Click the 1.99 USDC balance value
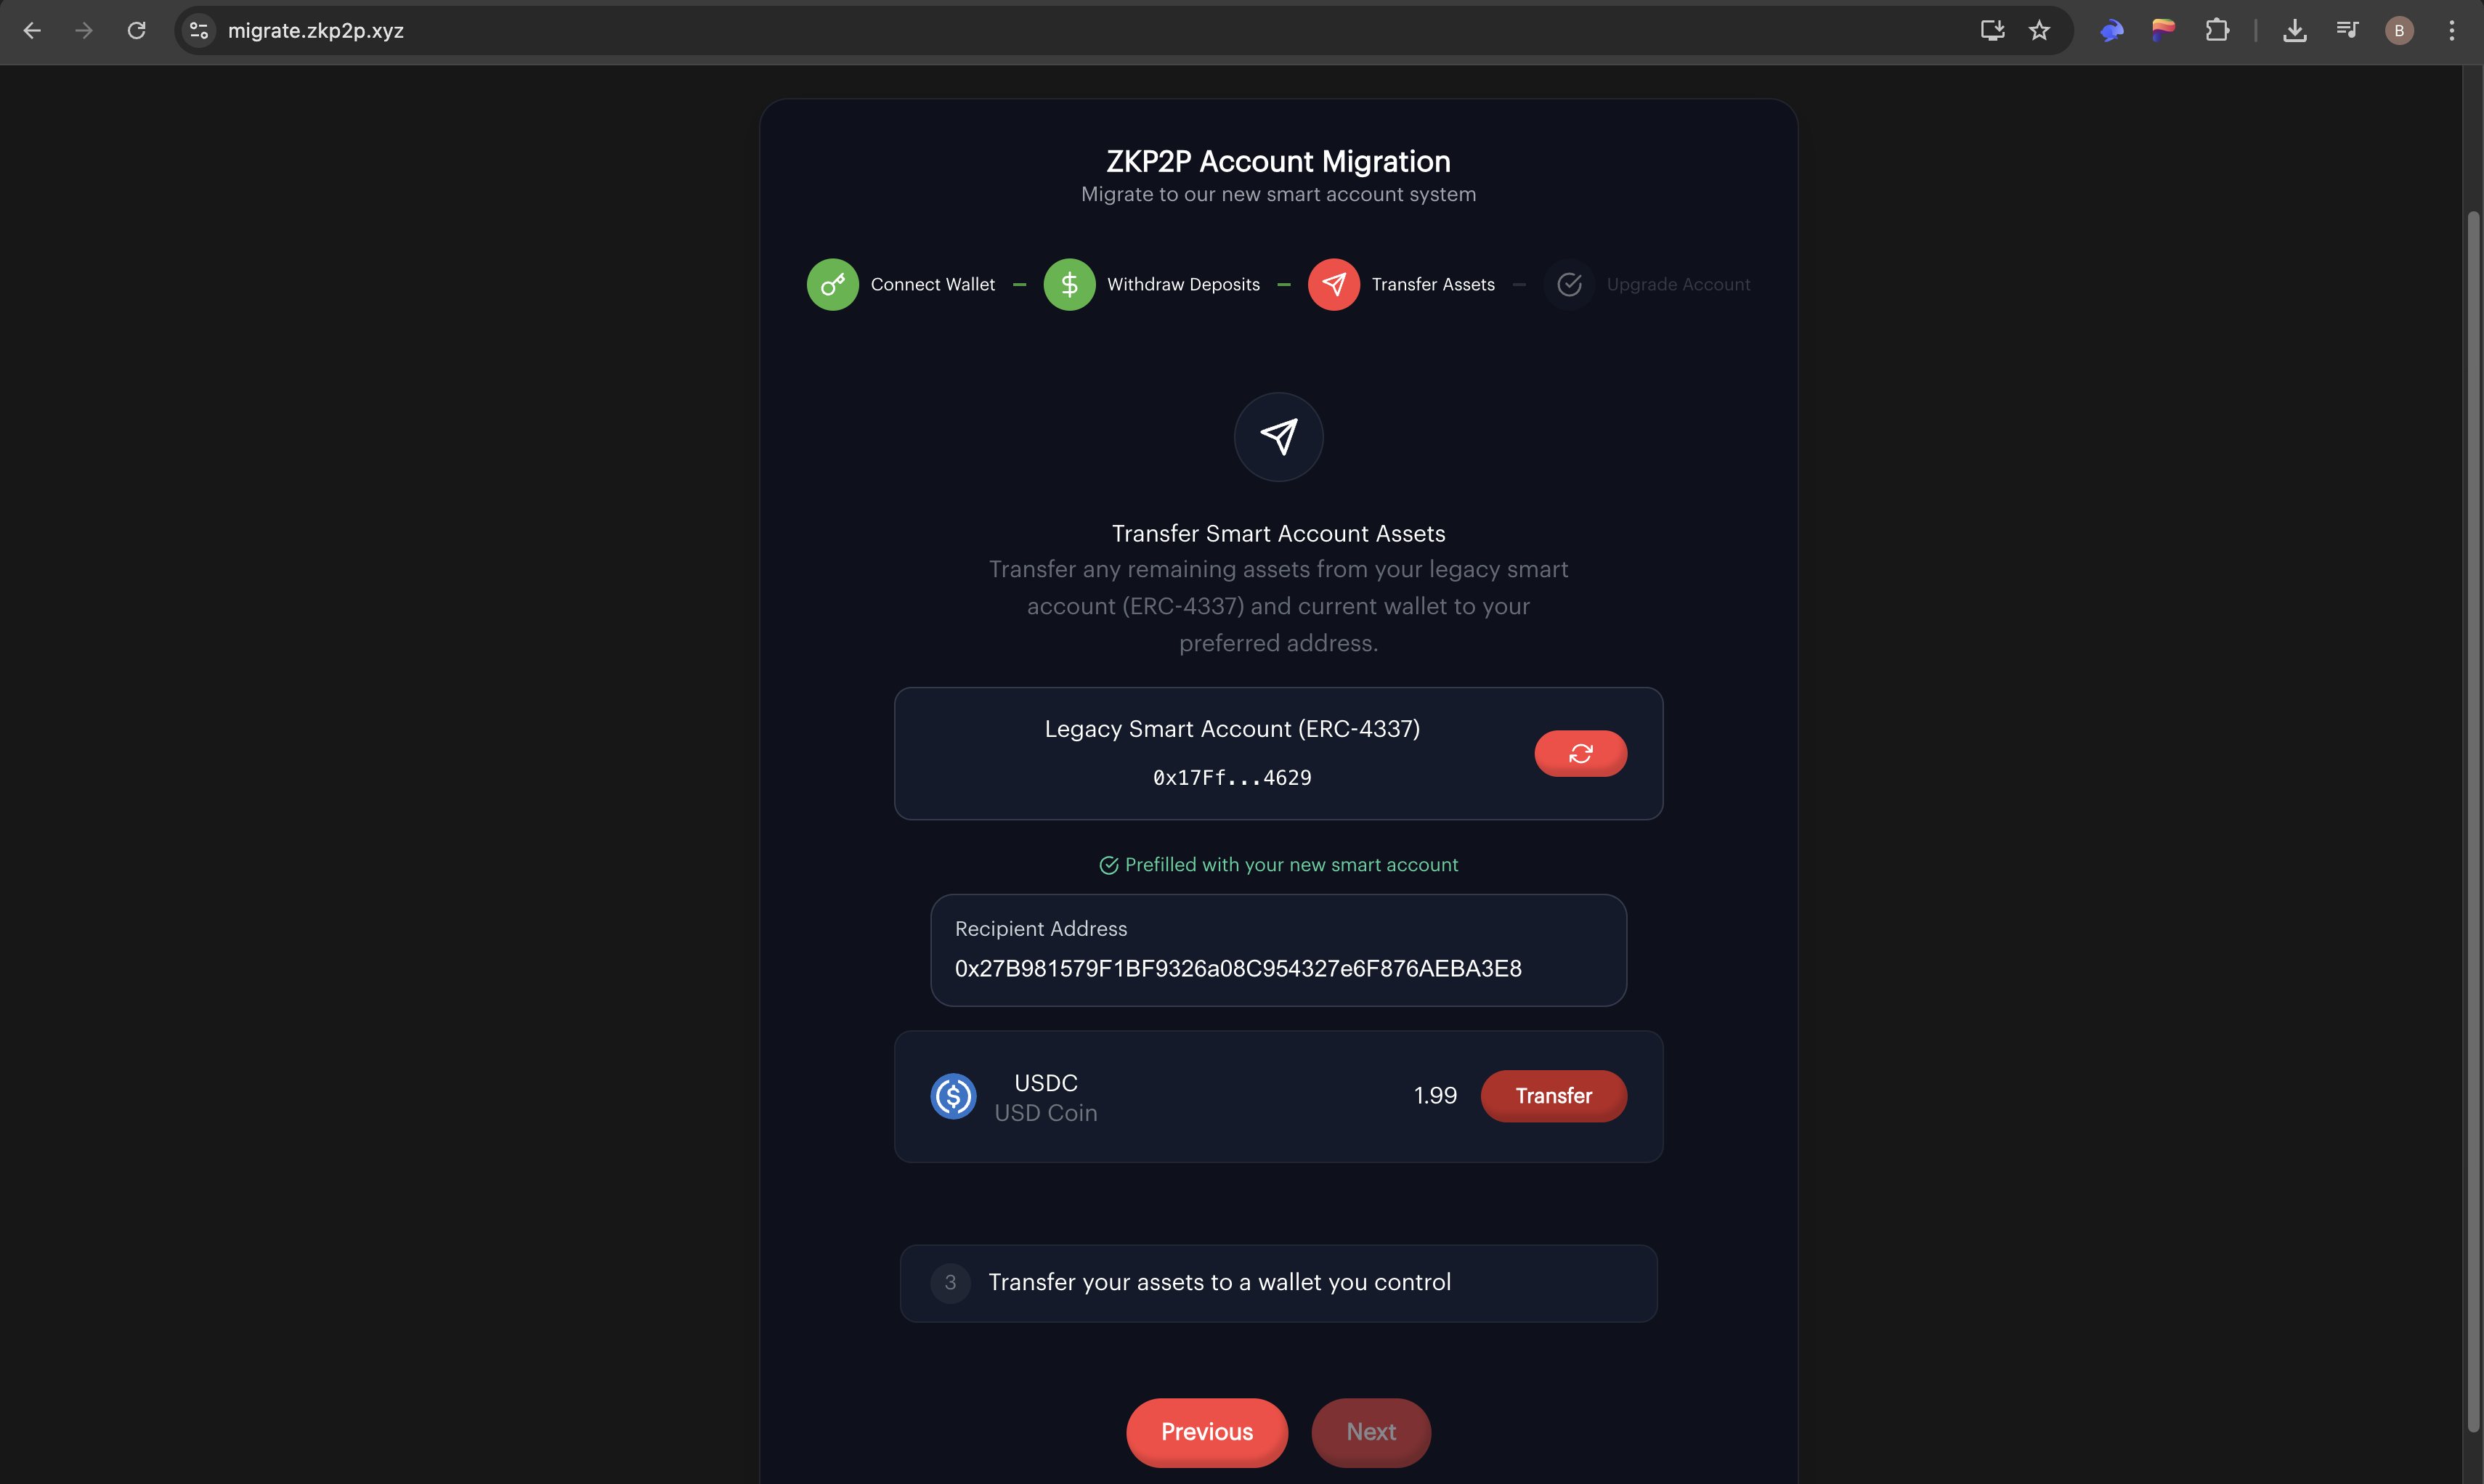The image size is (2484, 1484). pos(1434,1096)
